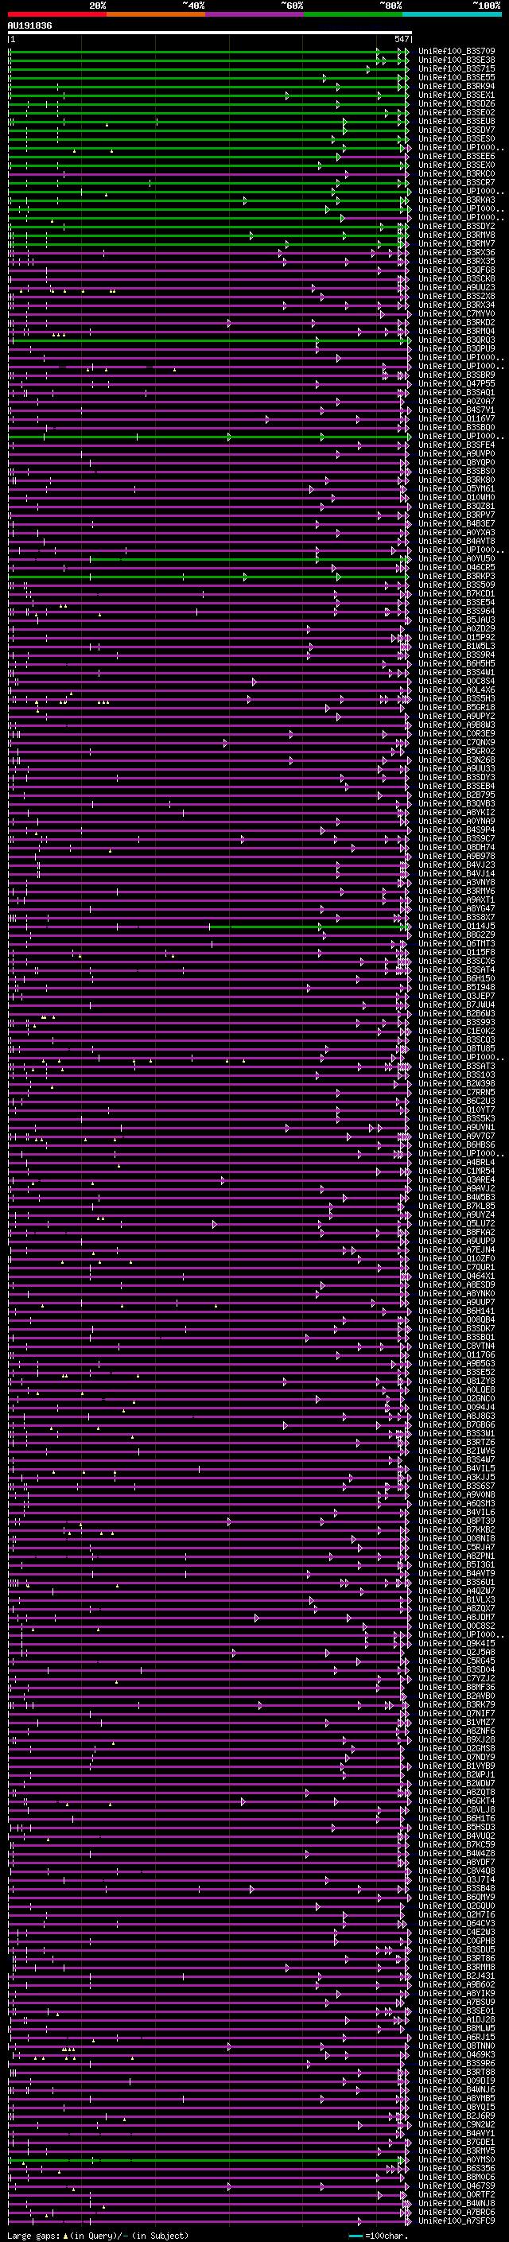Select hit UniRef100_B3SFE4
509x2242 pixels.
(x=457, y=445)
